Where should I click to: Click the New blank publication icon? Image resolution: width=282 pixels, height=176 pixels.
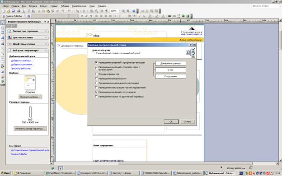point(4,11)
